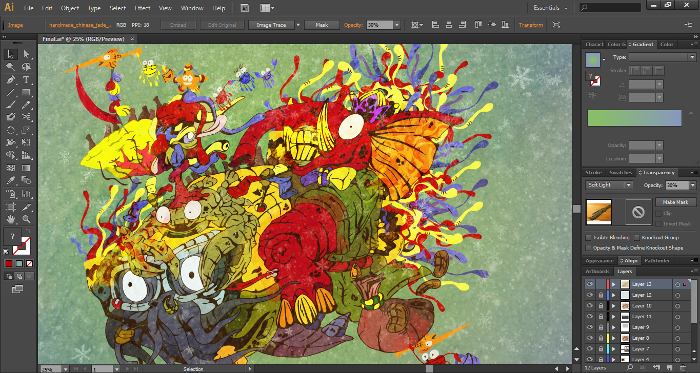
Task: Select the Zoom tool
Action: pyautogui.click(x=26, y=219)
